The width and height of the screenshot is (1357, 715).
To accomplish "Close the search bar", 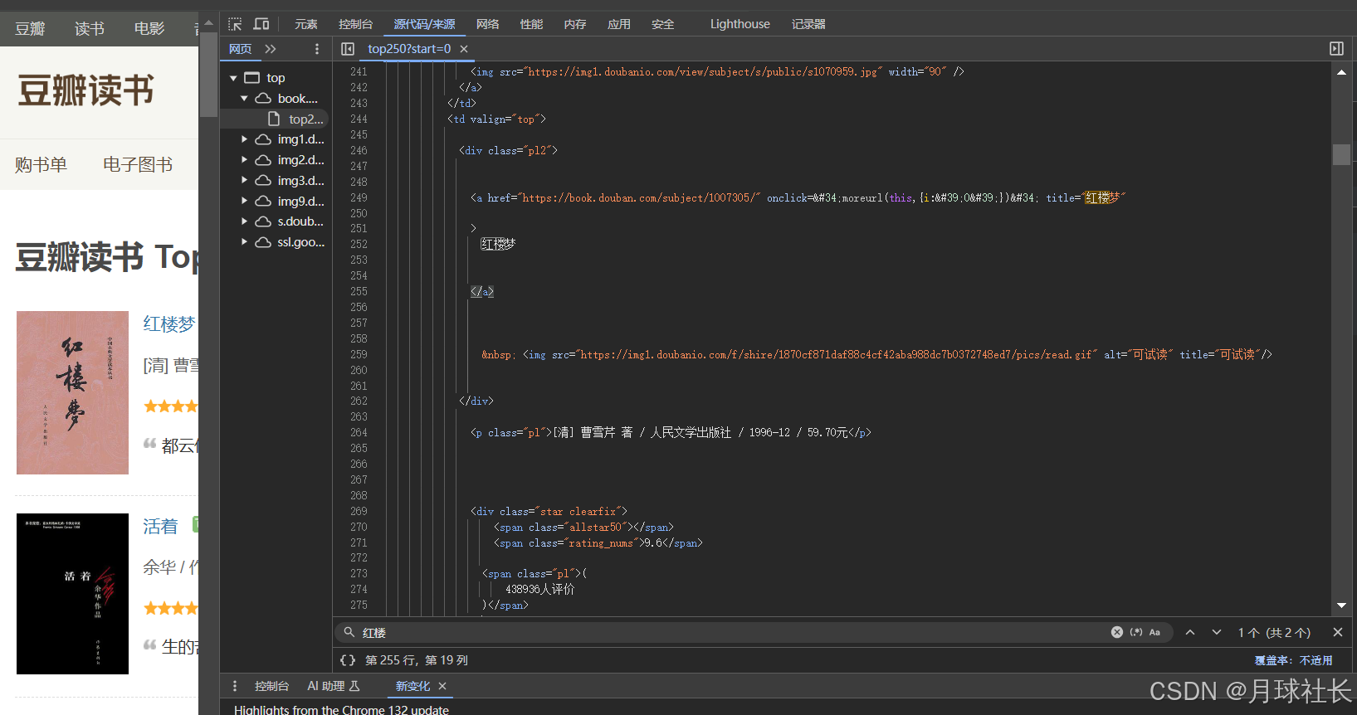I will point(1338,632).
